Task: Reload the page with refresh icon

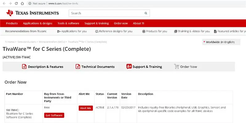Action: pyautogui.click(x=16, y=3)
